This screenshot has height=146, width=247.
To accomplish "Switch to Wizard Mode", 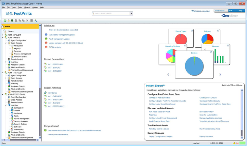I will (232, 85).
